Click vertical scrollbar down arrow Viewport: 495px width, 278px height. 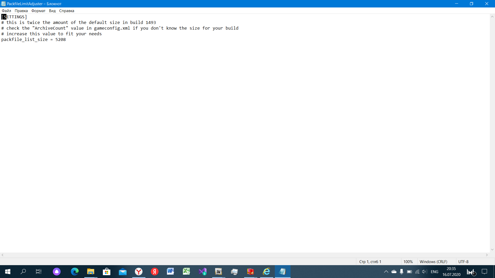[492, 249]
